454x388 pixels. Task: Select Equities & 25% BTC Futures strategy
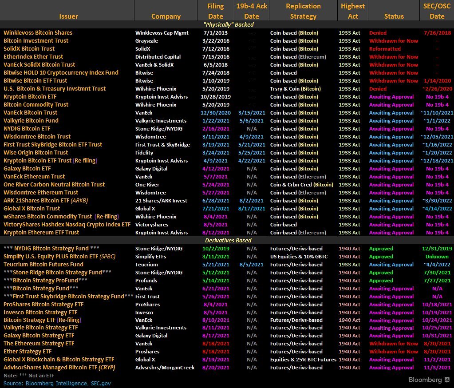pos(303,359)
